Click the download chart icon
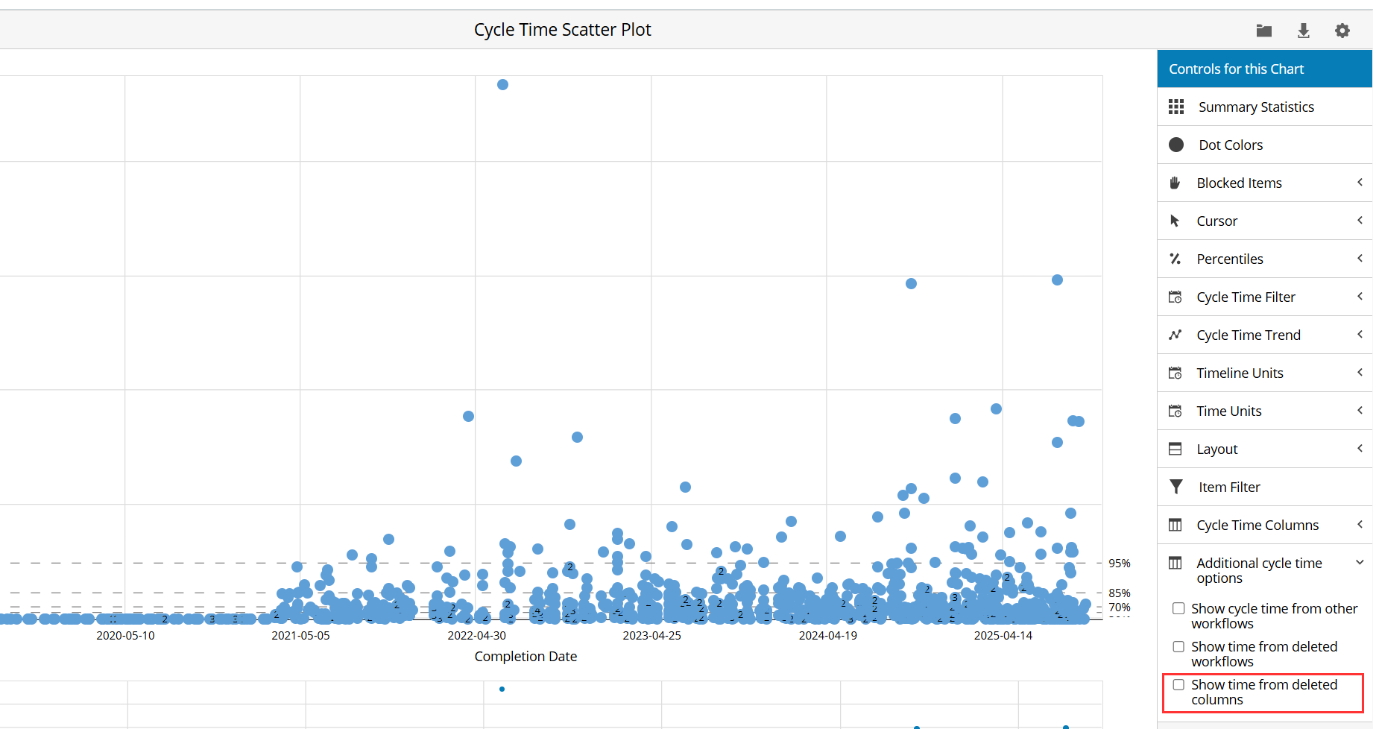The width and height of the screenshot is (1376, 729). tap(1303, 31)
